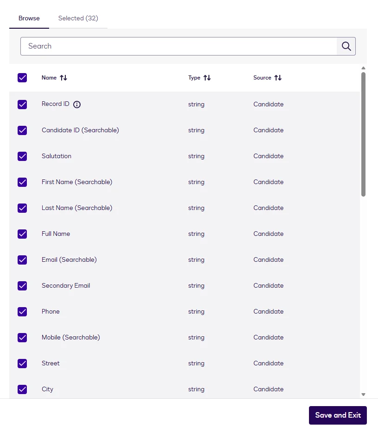Uncheck Secondary Email checkbox
The width and height of the screenshot is (378, 432).
[22, 286]
